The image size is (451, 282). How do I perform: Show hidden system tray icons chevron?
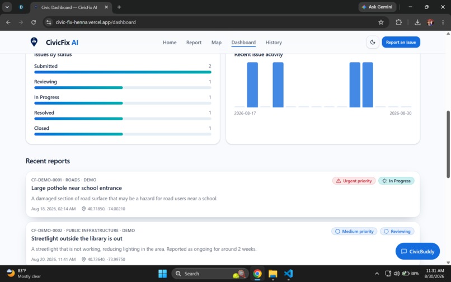click(x=377, y=274)
